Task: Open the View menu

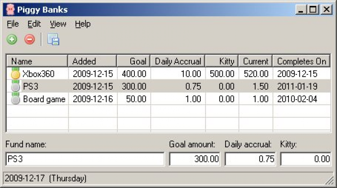Action: point(58,24)
